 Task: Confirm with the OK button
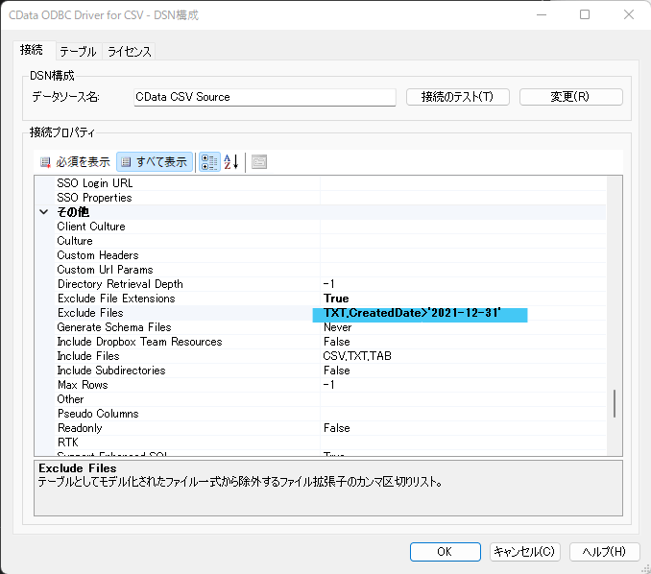click(446, 552)
